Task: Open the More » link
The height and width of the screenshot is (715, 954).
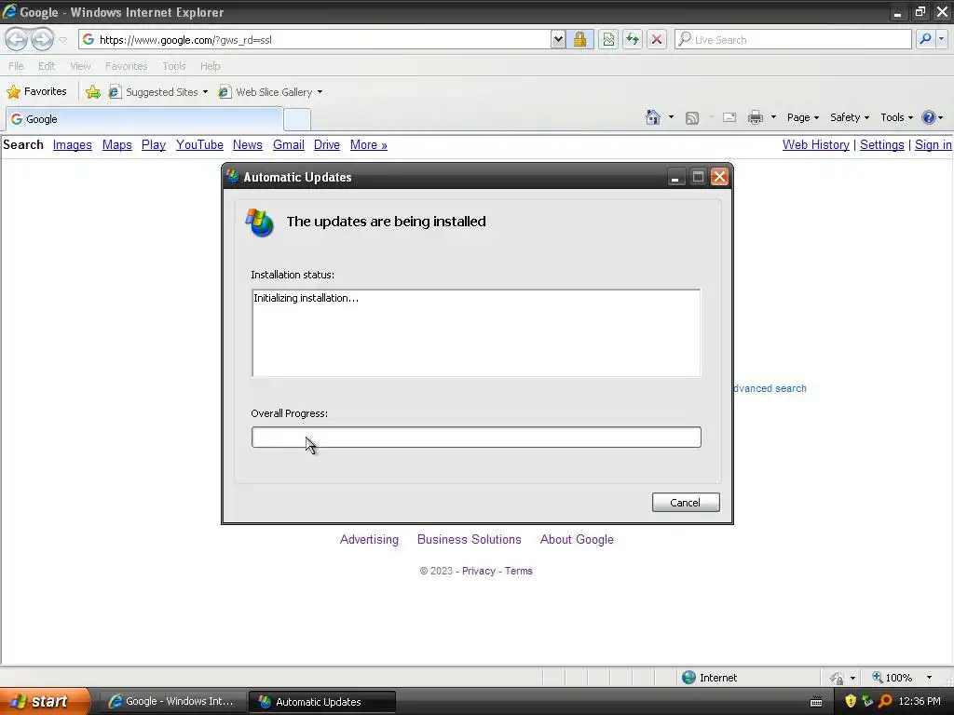Action: coord(369,144)
